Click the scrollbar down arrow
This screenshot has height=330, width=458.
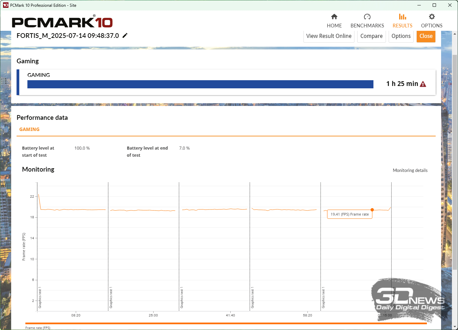pos(455,327)
